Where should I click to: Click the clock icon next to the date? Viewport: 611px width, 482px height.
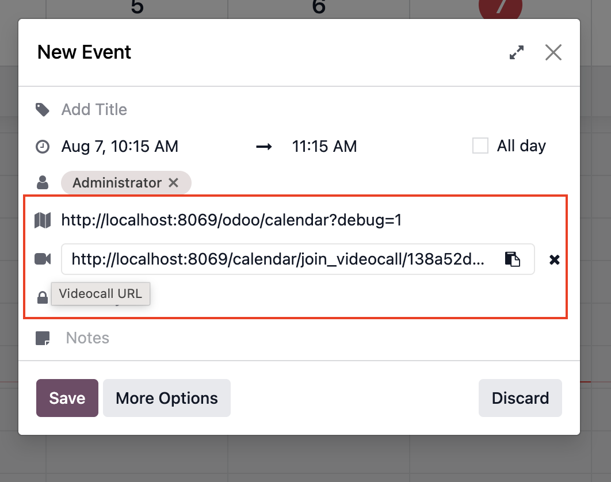(43, 147)
